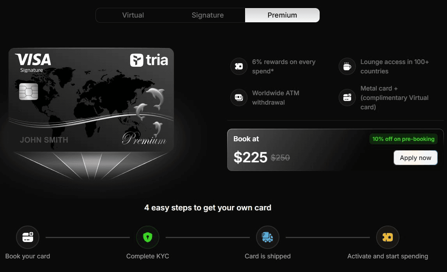Click the Complete KYC label

pos(148,256)
